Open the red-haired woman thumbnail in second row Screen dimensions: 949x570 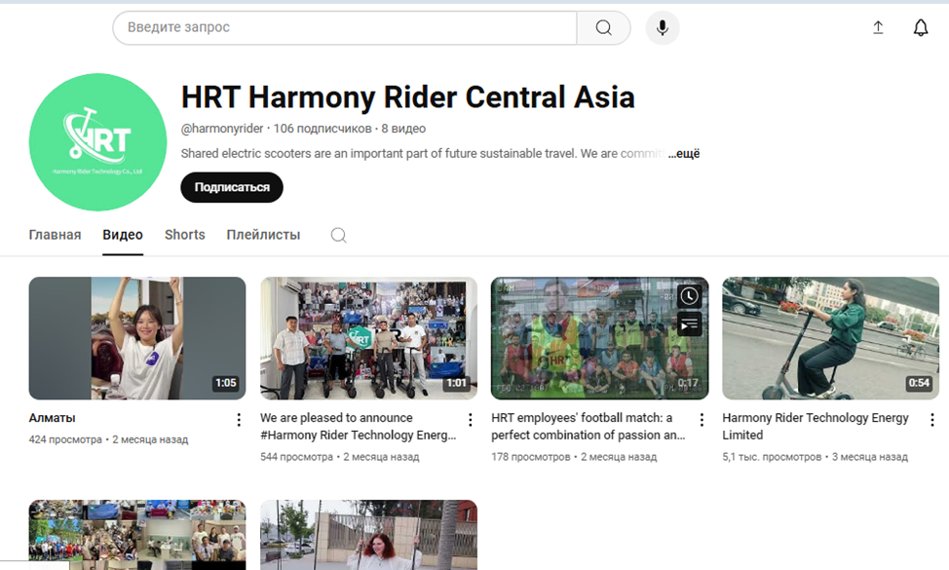(x=368, y=535)
